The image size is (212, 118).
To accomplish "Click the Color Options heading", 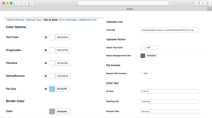I will click(16, 27).
